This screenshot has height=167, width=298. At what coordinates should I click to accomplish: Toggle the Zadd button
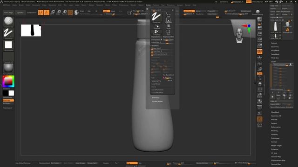coord(107,11)
